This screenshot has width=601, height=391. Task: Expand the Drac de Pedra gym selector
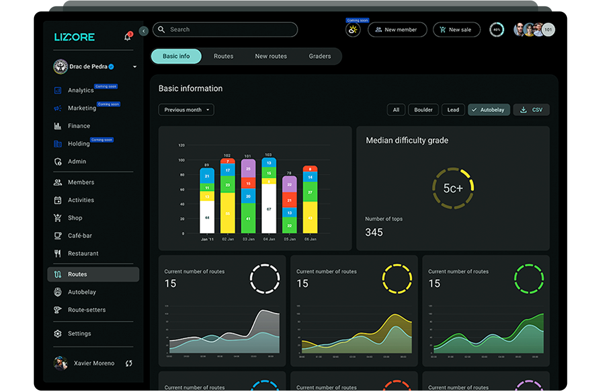click(x=135, y=67)
